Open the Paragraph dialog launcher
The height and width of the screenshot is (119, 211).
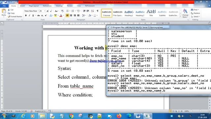99,20
